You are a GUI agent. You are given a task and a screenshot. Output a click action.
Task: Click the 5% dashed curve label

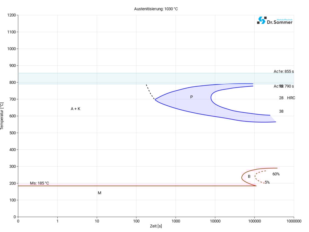(x=267, y=182)
